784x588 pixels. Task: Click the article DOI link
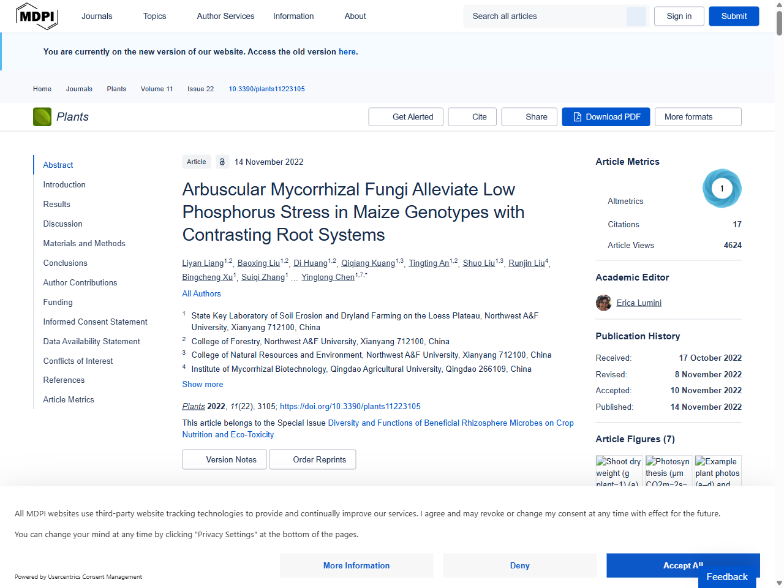(350, 406)
